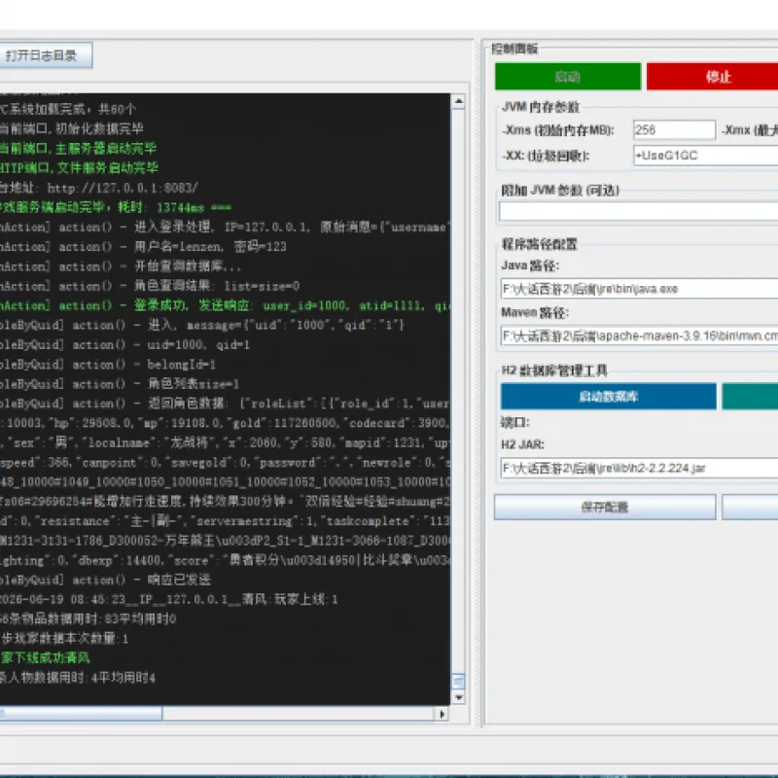Click the Maven 路径 field with apache-maven path
778x778 pixels.
[640, 336]
